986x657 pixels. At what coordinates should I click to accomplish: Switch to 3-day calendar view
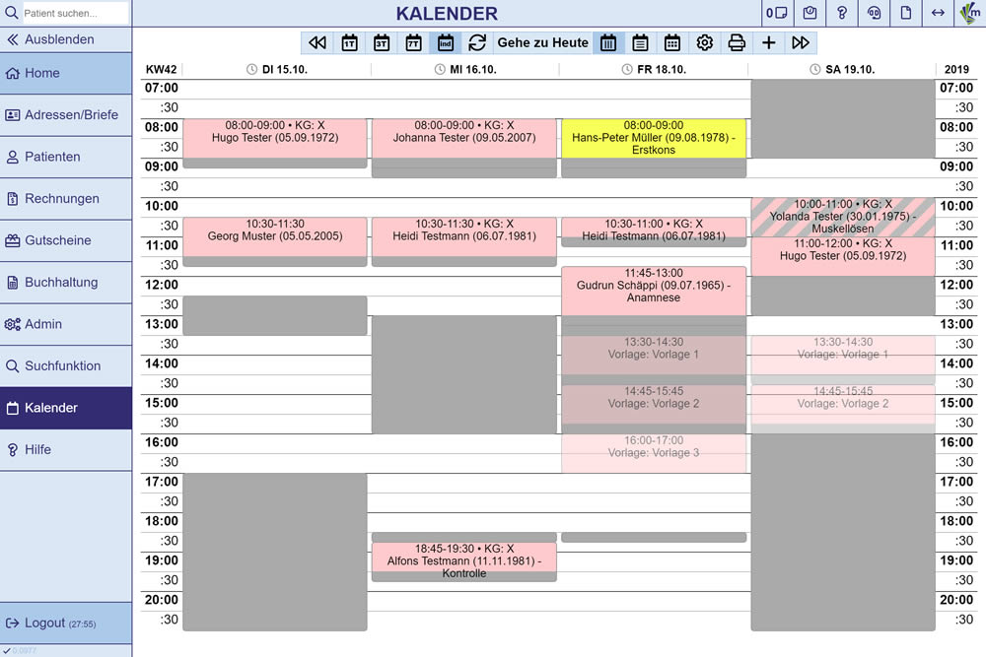pos(381,42)
